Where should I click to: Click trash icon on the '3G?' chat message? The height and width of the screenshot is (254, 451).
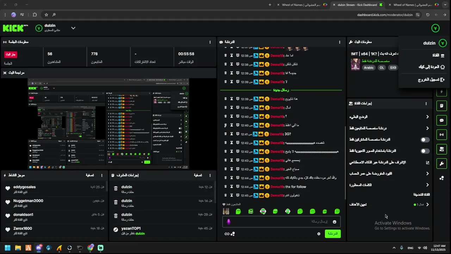[225, 134]
